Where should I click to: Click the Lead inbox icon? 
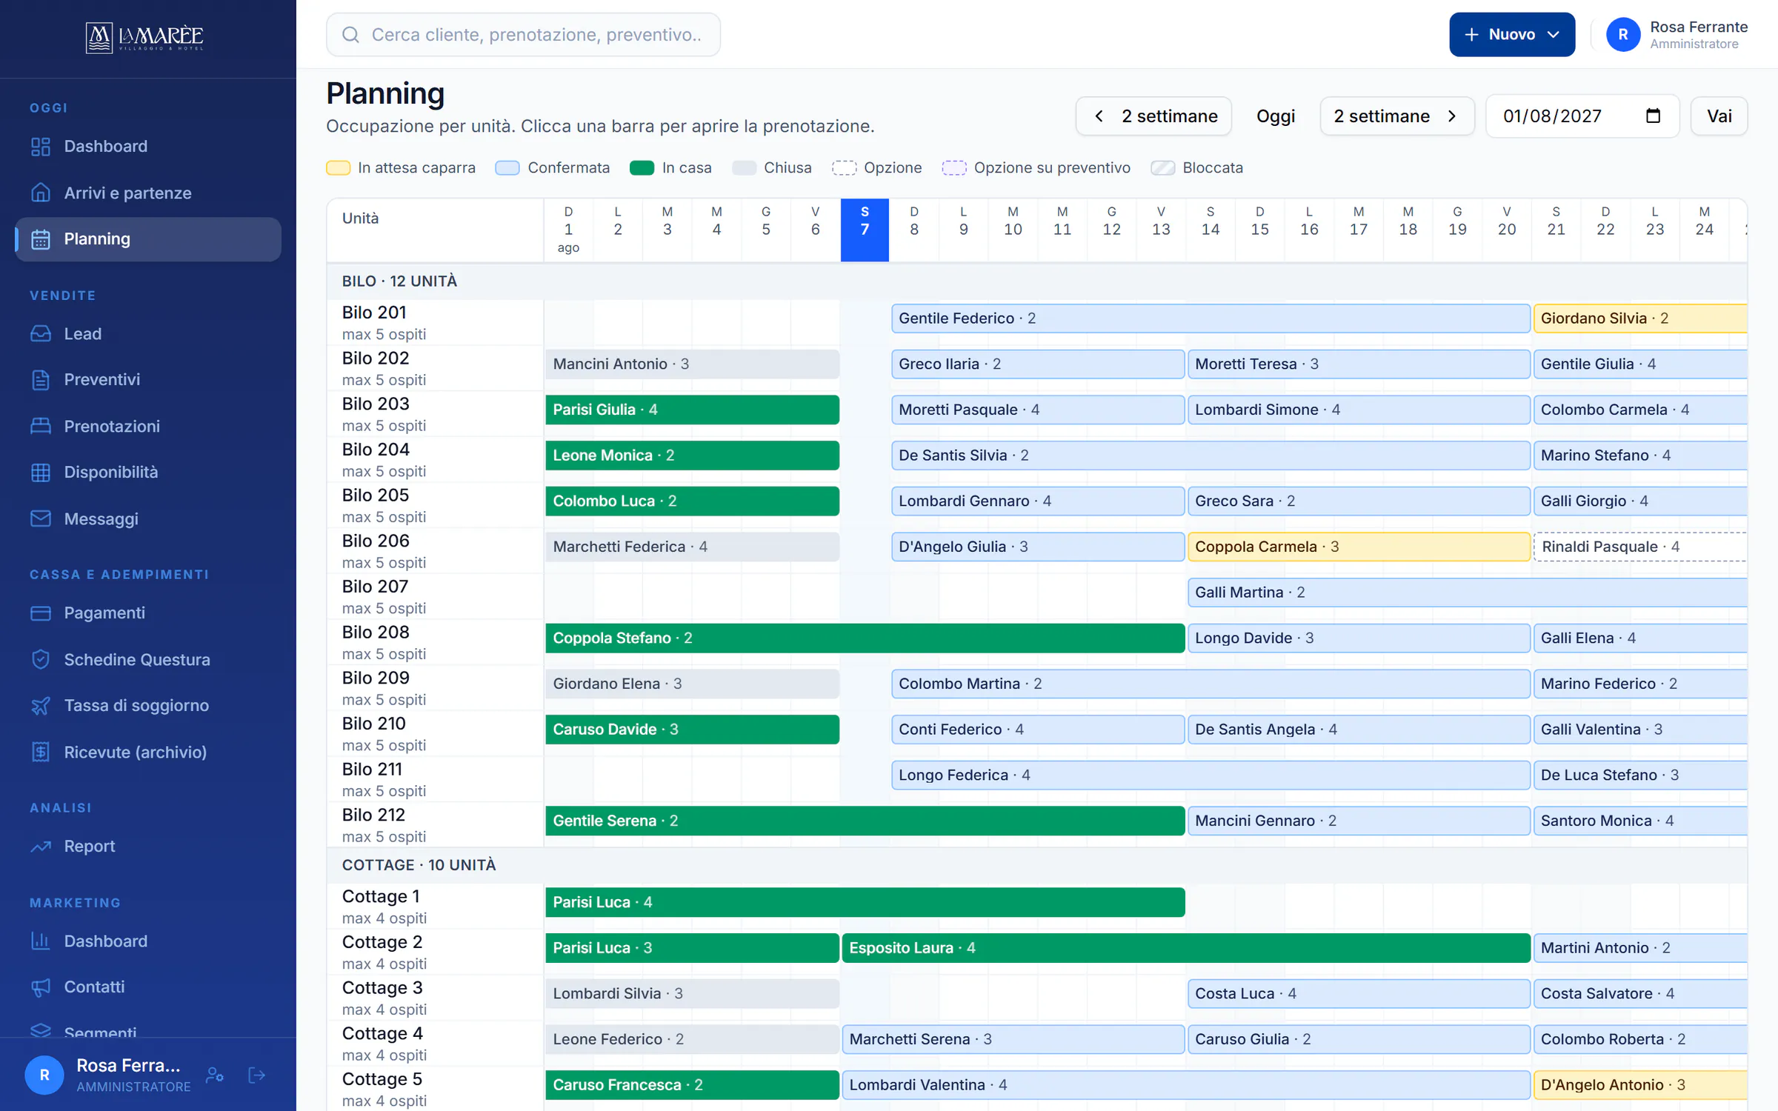(x=41, y=334)
